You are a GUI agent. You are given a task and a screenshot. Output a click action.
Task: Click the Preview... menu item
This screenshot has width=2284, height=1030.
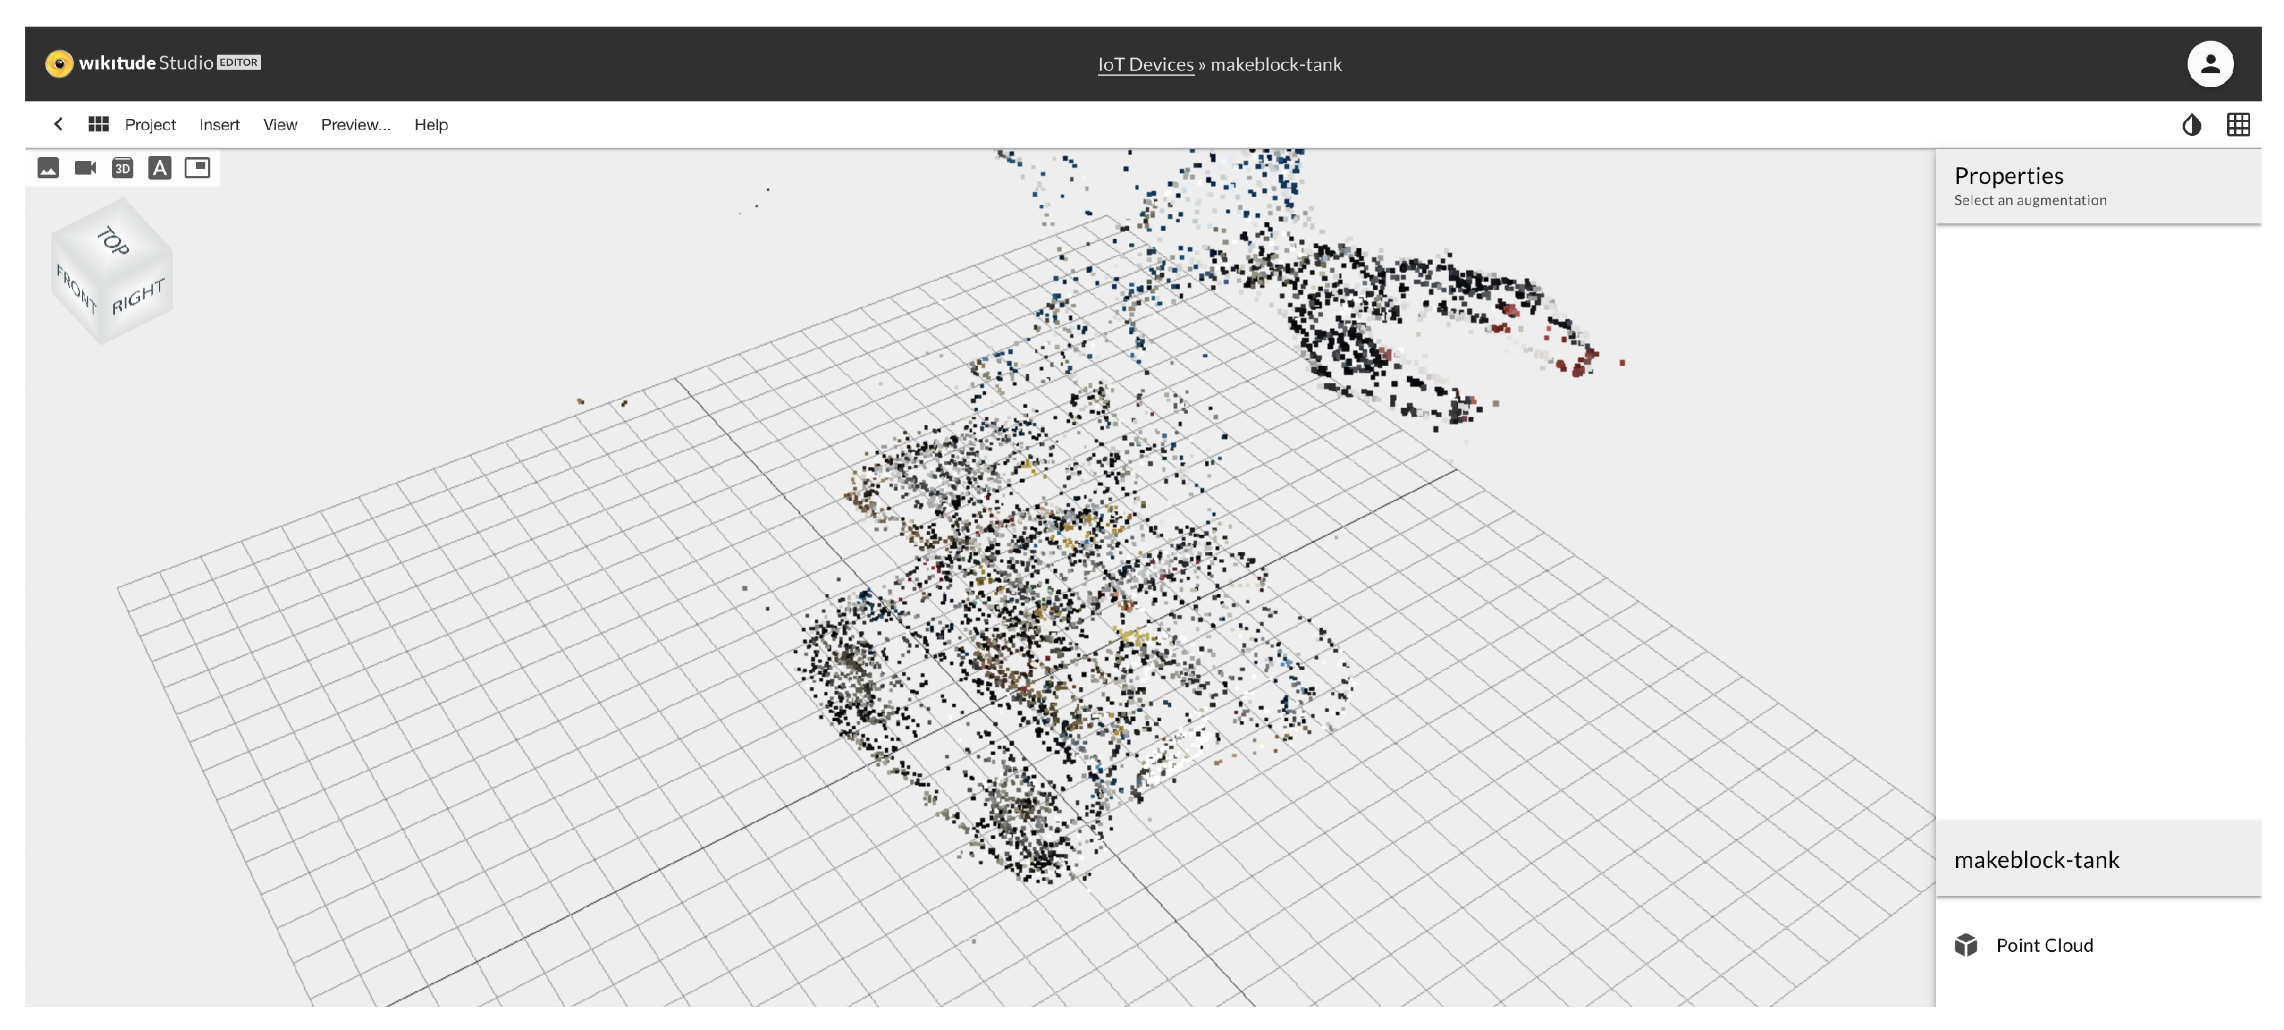click(356, 125)
